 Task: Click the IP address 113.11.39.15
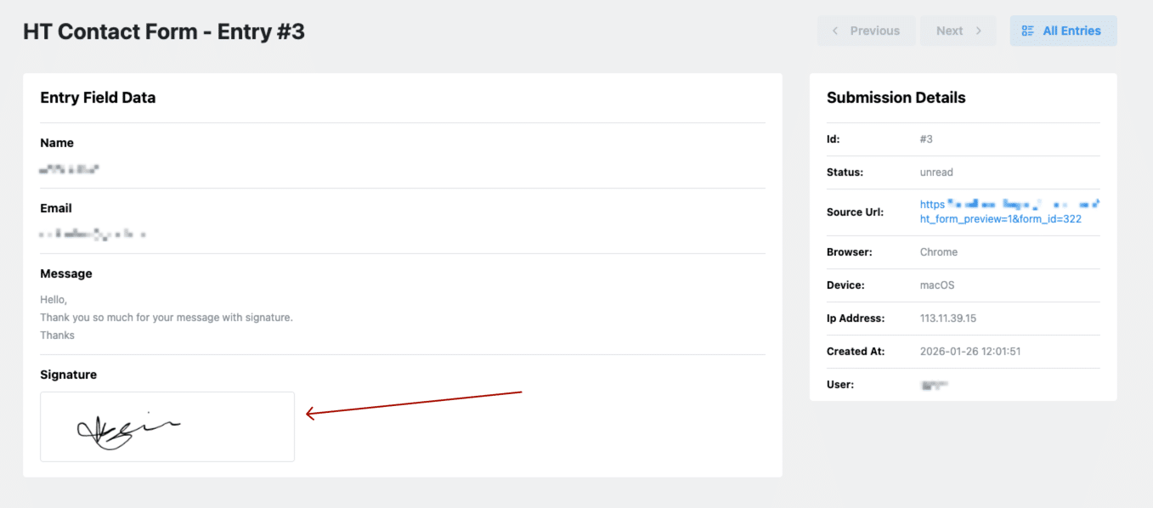coord(948,319)
